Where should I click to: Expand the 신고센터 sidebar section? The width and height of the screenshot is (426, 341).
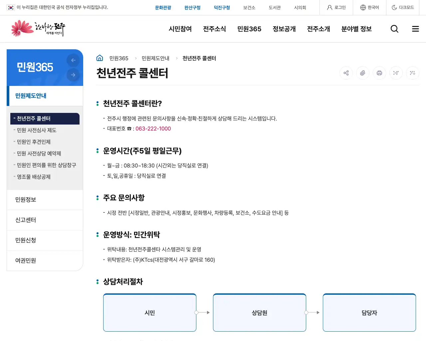[x=45, y=220]
